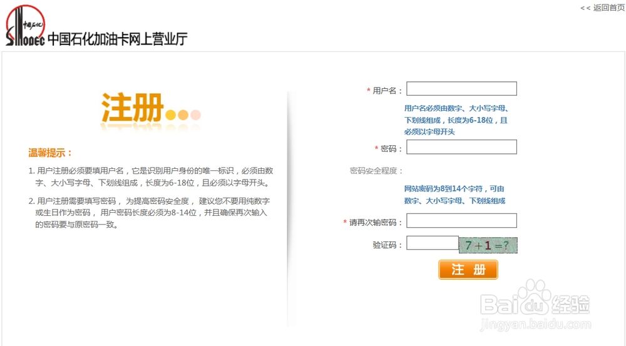Submit with the orange 注册 button
Viewport: 626px width, 346px height.
(x=468, y=270)
